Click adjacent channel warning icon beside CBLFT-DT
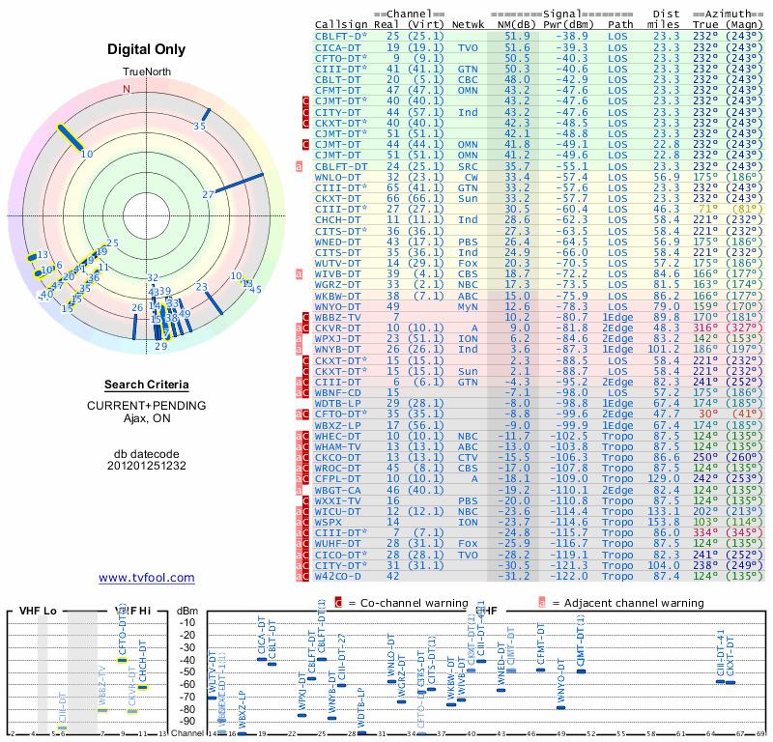 [x=300, y=166]
